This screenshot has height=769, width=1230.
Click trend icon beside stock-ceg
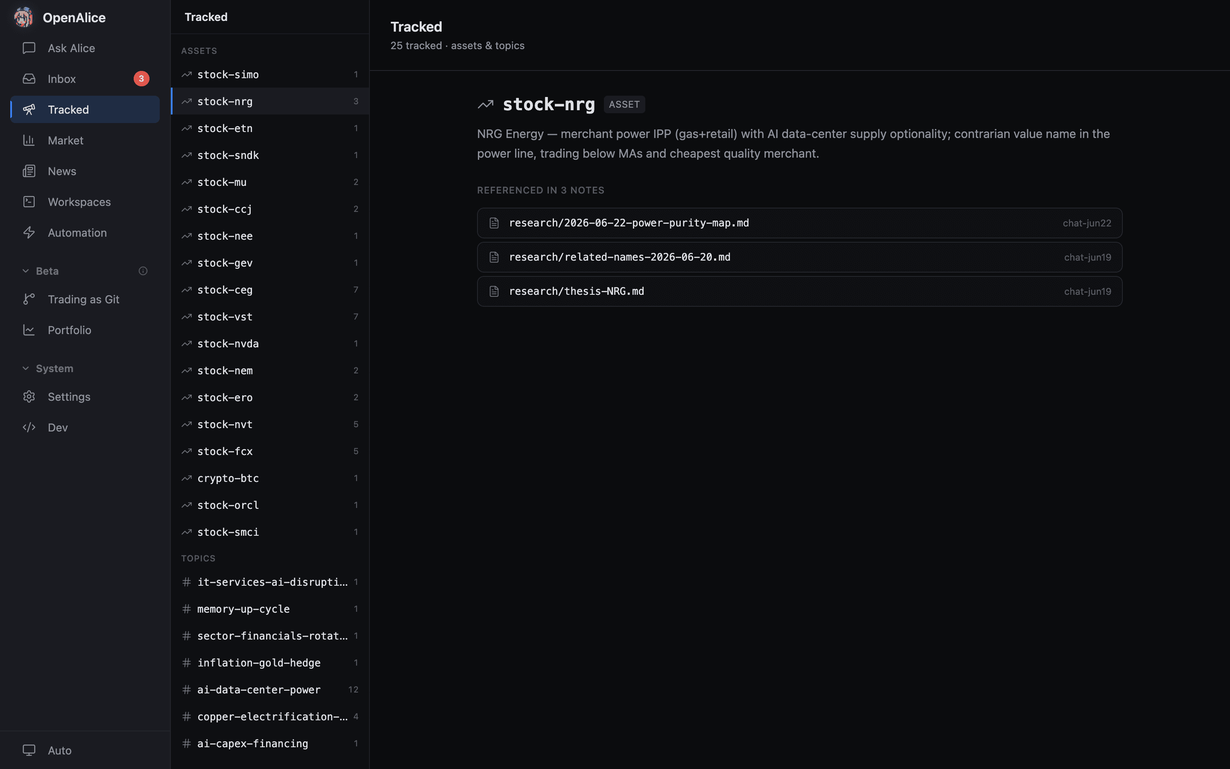click(x=187, y=290)
